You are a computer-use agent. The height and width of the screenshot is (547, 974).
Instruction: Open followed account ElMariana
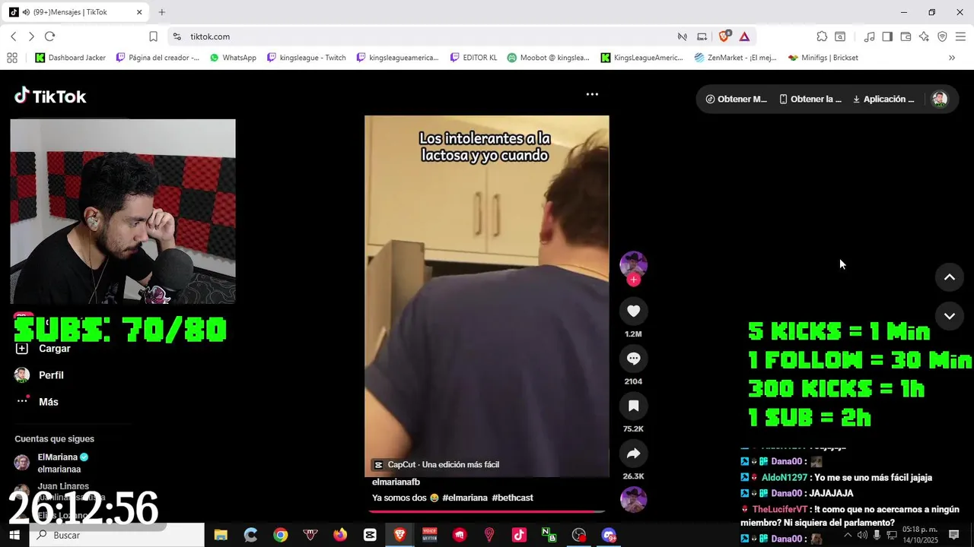[52, 463]
